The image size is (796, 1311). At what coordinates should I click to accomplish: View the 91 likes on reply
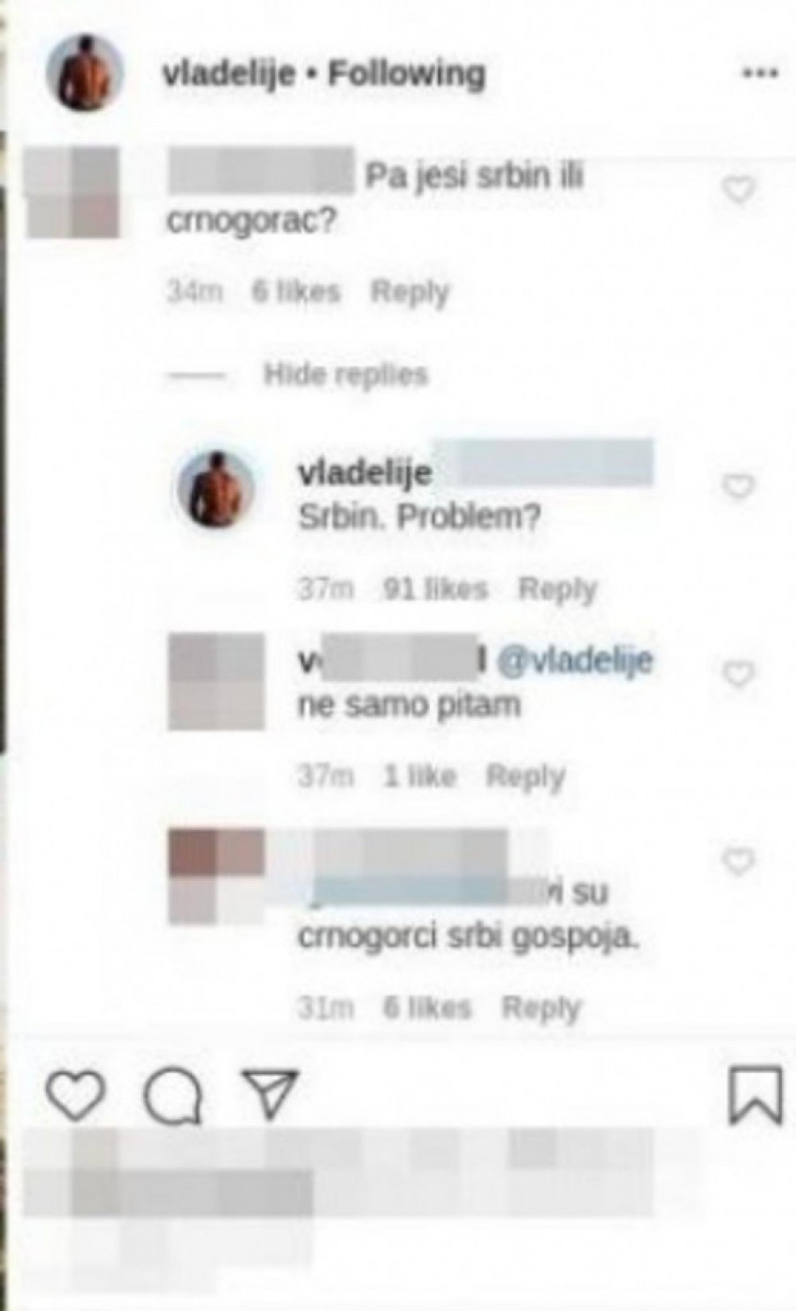tap(435, 588)
